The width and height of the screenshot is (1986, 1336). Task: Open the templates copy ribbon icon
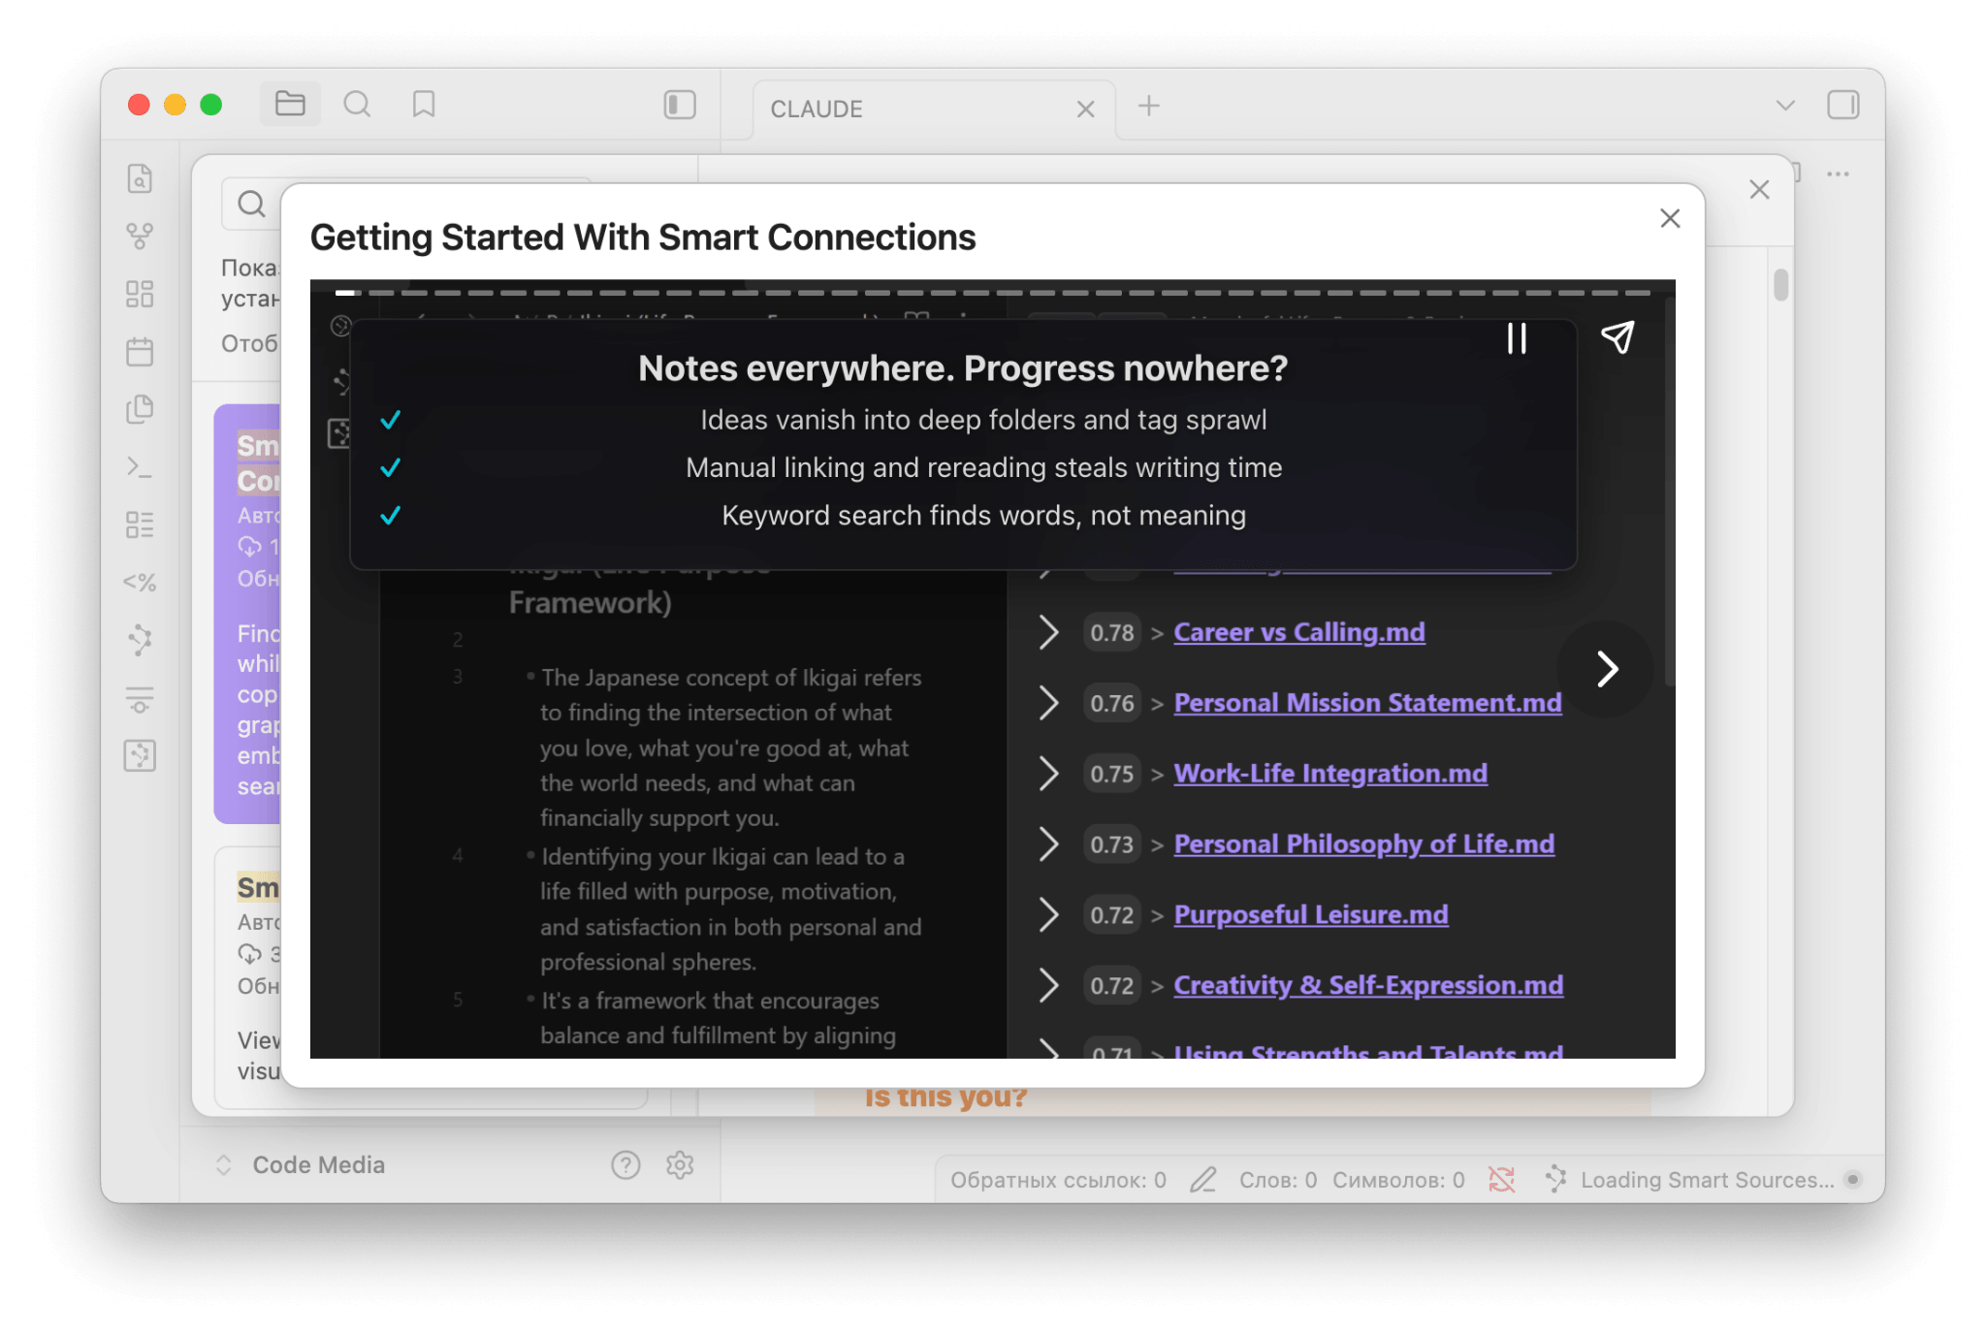coord(140,409)
